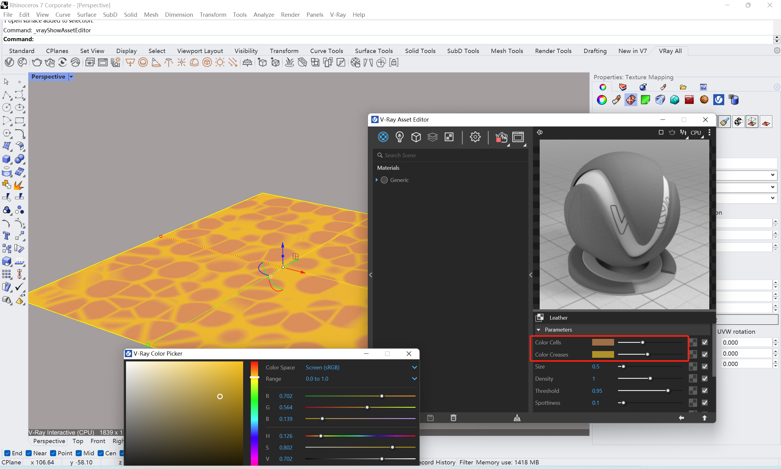Open Render menu
Viewport: 781px width, 469px height.
click(x=290, y=15)
